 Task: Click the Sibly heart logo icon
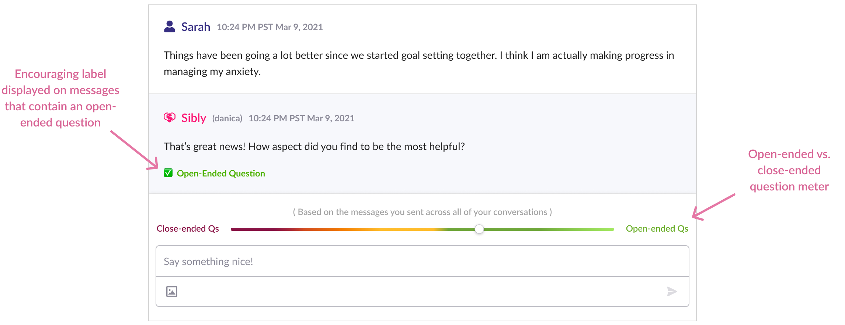click(x=170, y=118)
